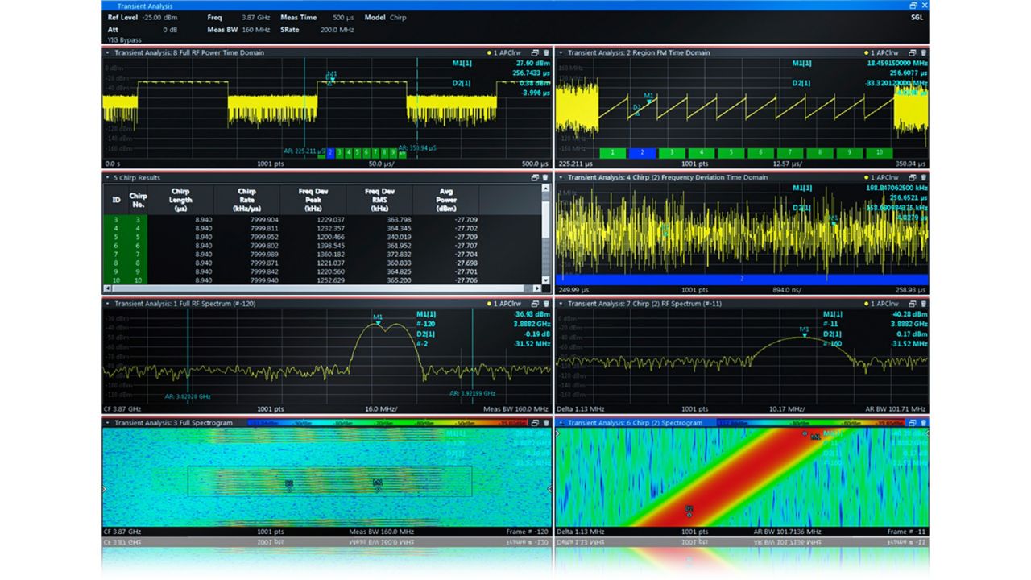Image resolution: width=1031 pixels, height=580 pixels.
Task: Sort chirp table by Chirp No. column
Action: 139,200
